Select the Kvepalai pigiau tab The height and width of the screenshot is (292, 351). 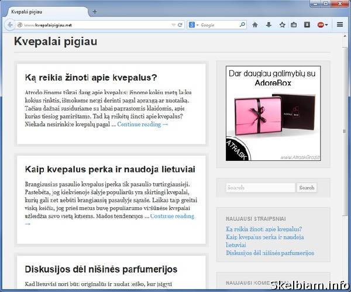tap(46, 12)
